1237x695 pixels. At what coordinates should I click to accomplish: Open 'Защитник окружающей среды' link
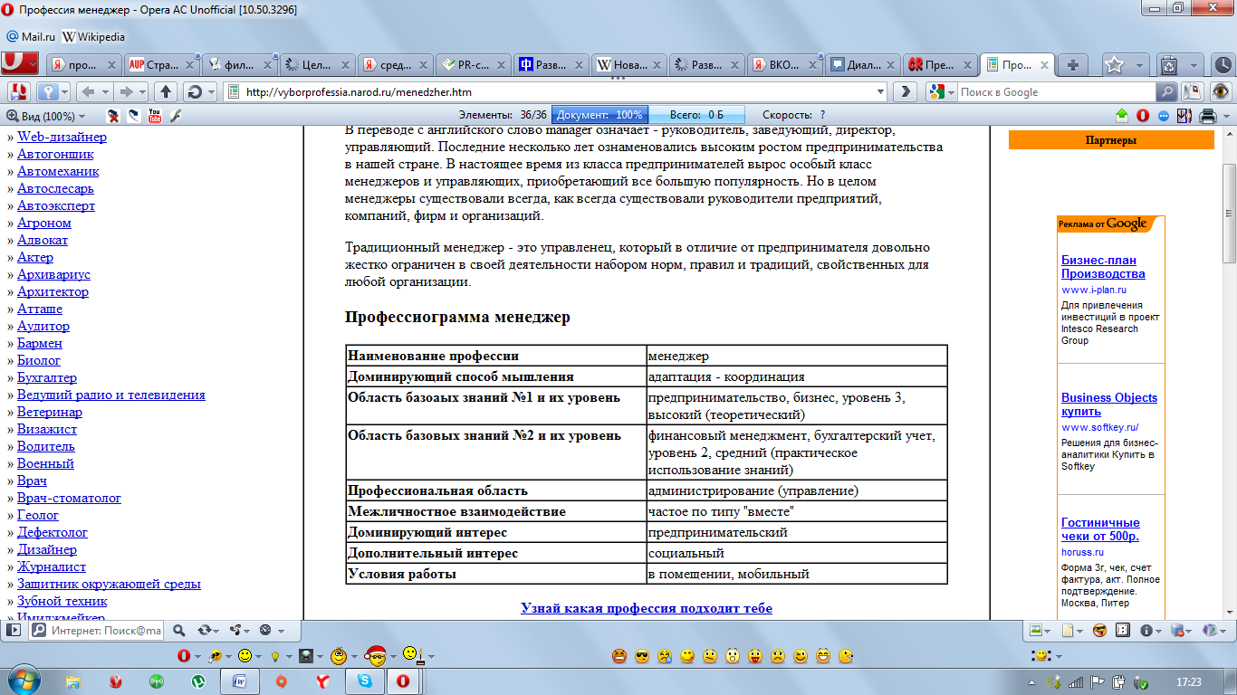[109, 584]
